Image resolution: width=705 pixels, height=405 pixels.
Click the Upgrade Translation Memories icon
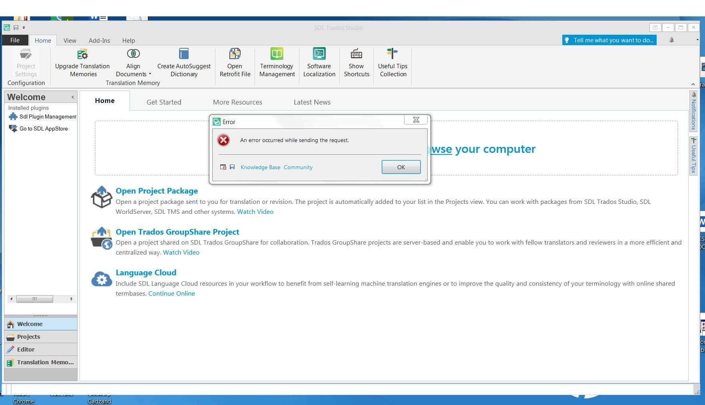(x=82, y=63)
